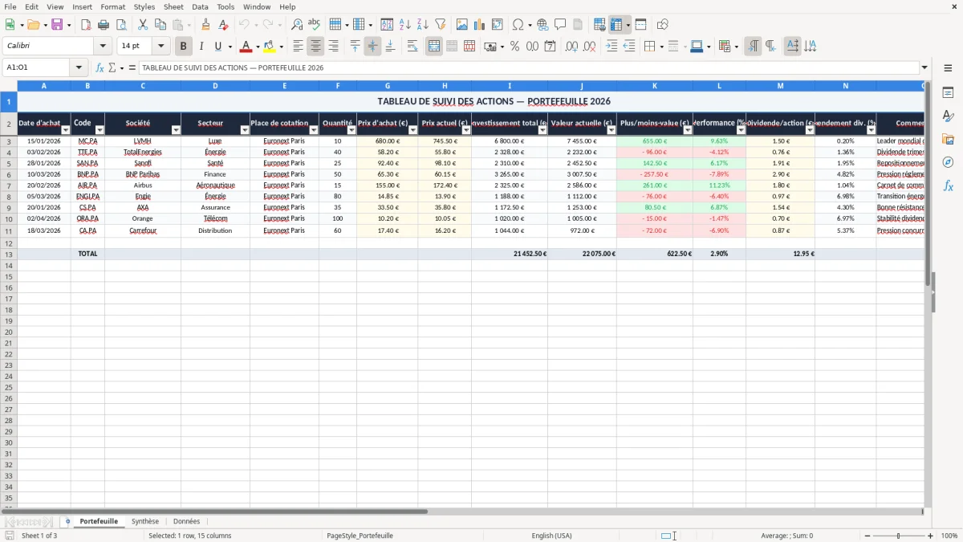Insert comment speech-bubble icon

pyautogui.click(x=561, y=25)
